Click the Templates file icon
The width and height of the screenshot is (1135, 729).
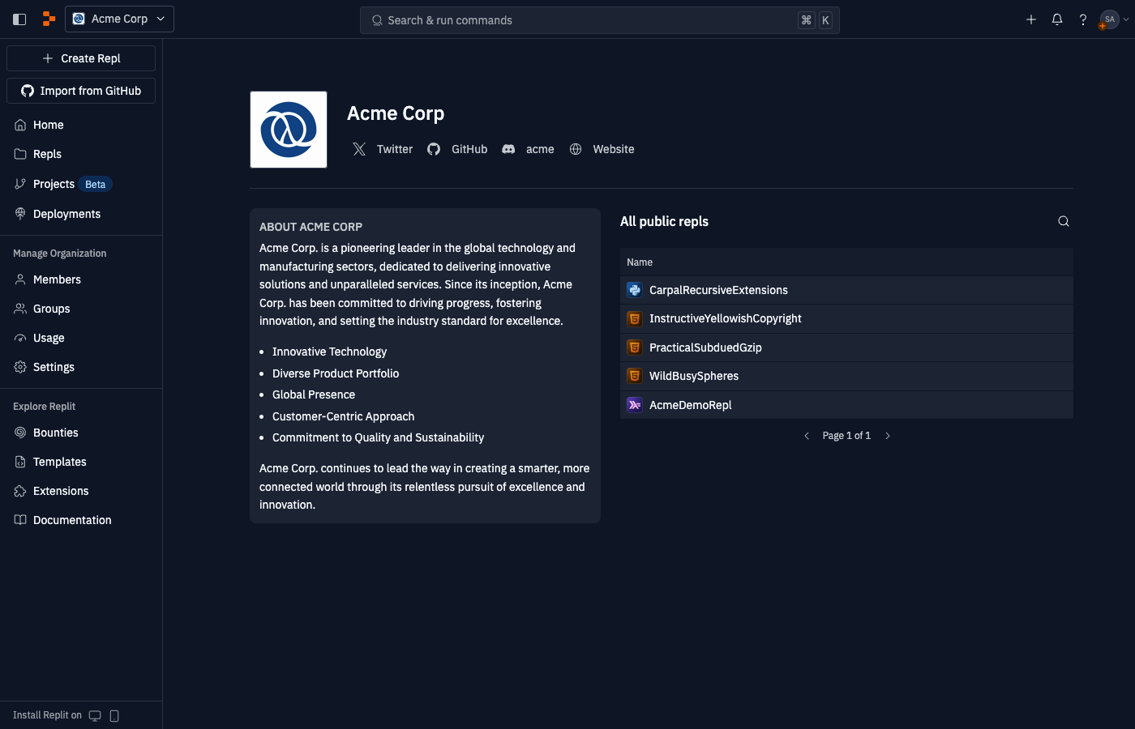coord(20,462)
